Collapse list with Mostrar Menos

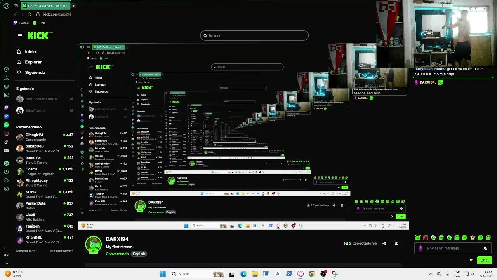coord(62,251)
